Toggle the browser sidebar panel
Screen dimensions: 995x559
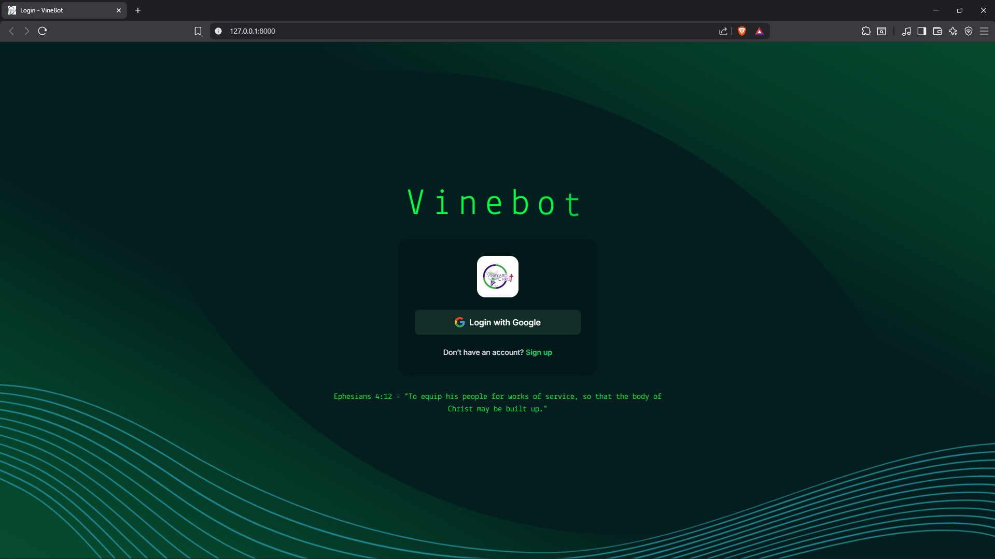[x=921, y=31]
